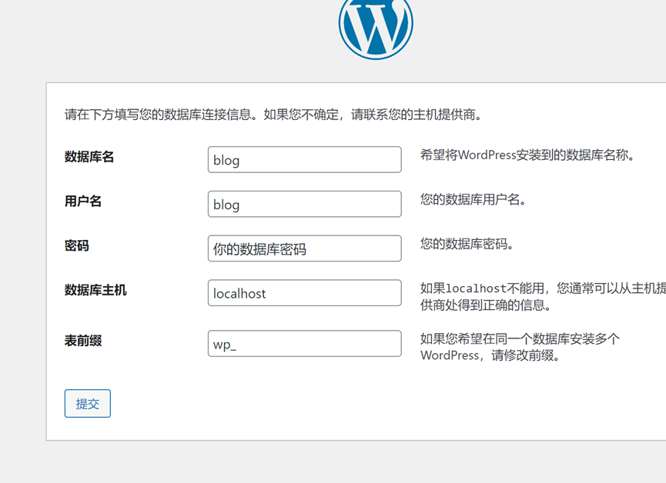Click the 请修改前缀 help text

click(520, 347)
